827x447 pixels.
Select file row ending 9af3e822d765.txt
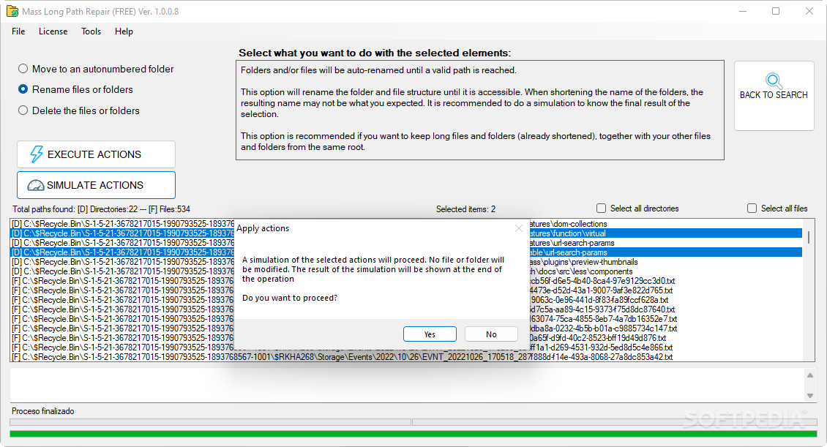(x=407, y=290)
